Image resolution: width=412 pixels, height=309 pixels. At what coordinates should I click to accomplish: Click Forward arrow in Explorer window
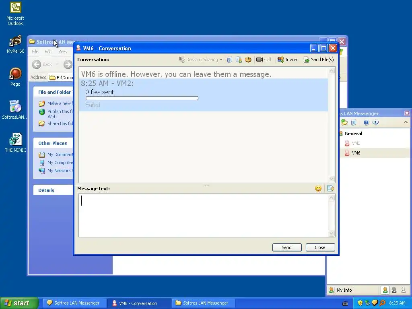[x=68, y=64]
